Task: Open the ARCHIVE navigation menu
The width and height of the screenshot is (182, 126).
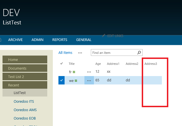Action: coord(15,40)
